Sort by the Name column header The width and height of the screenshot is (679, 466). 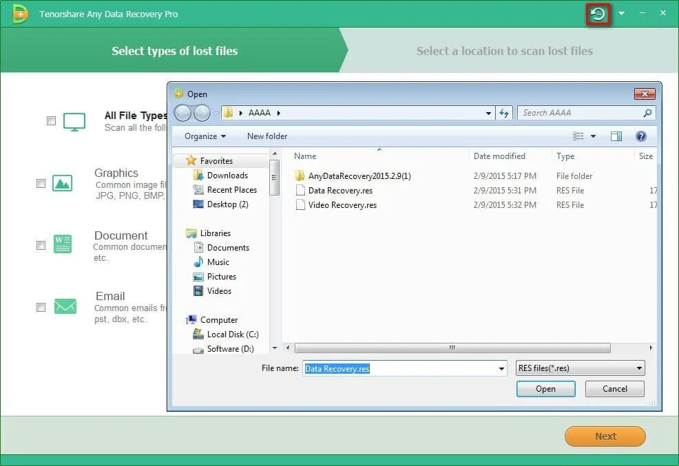click(305, 156)
